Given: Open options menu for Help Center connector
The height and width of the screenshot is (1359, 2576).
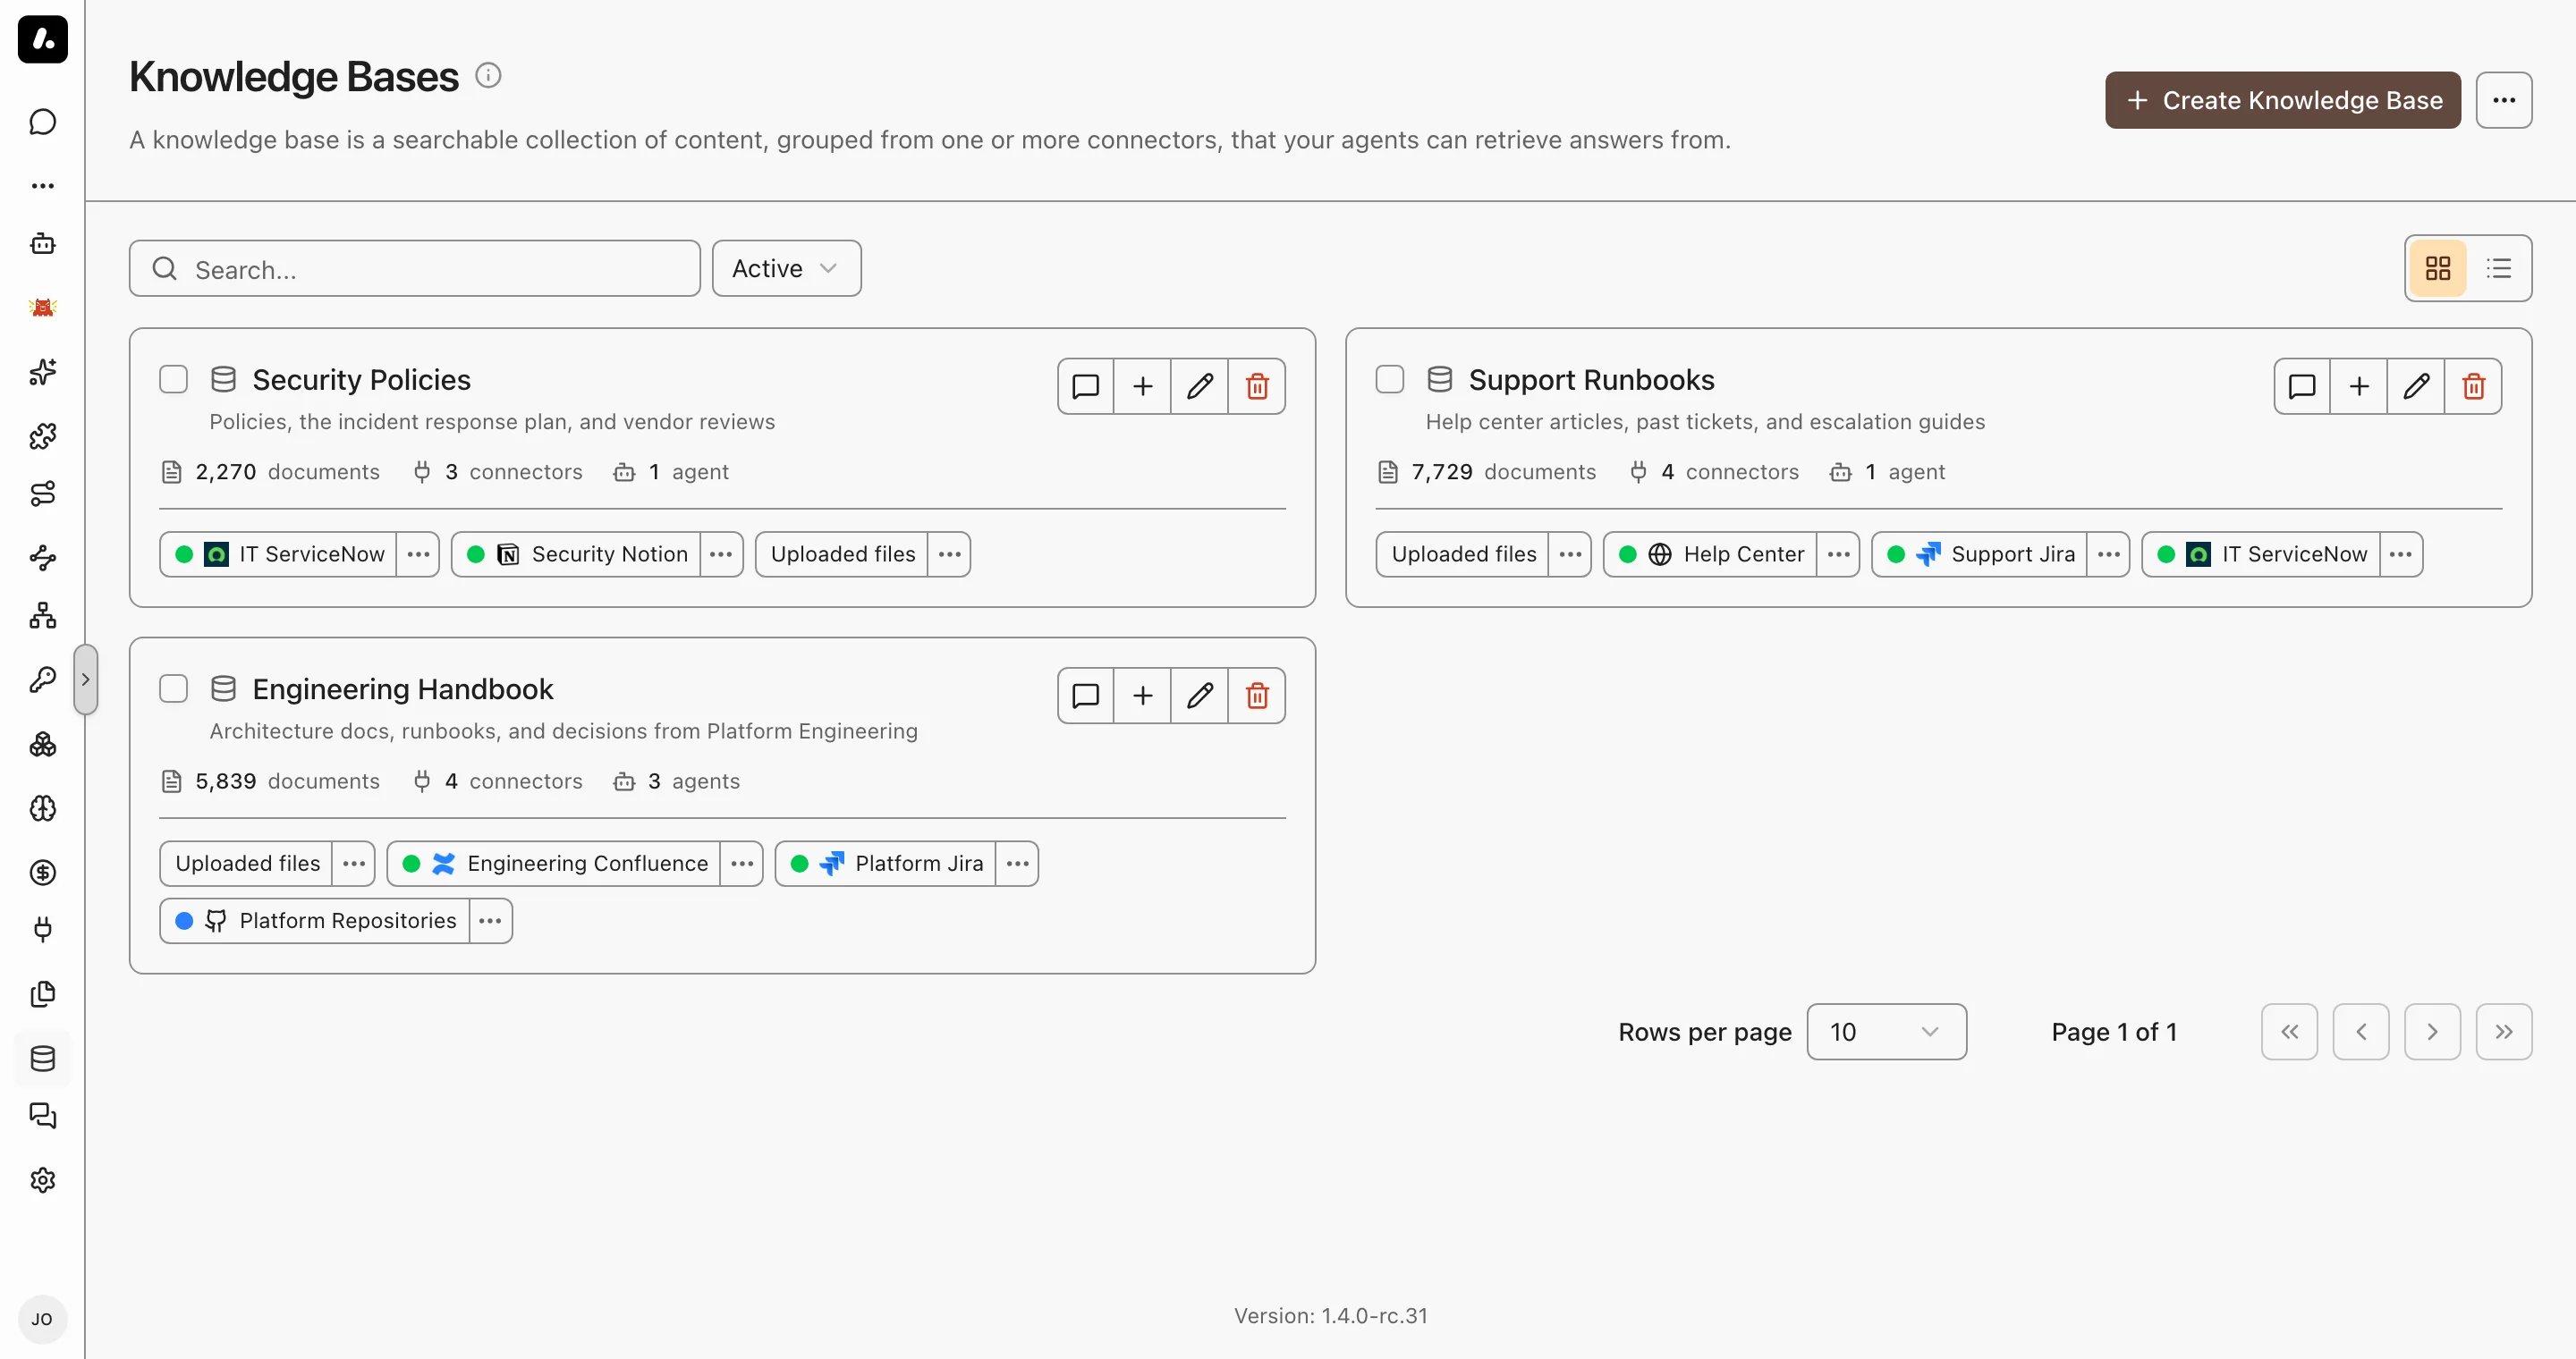Looking at the screenshot, I should (x=1838, y=554).
